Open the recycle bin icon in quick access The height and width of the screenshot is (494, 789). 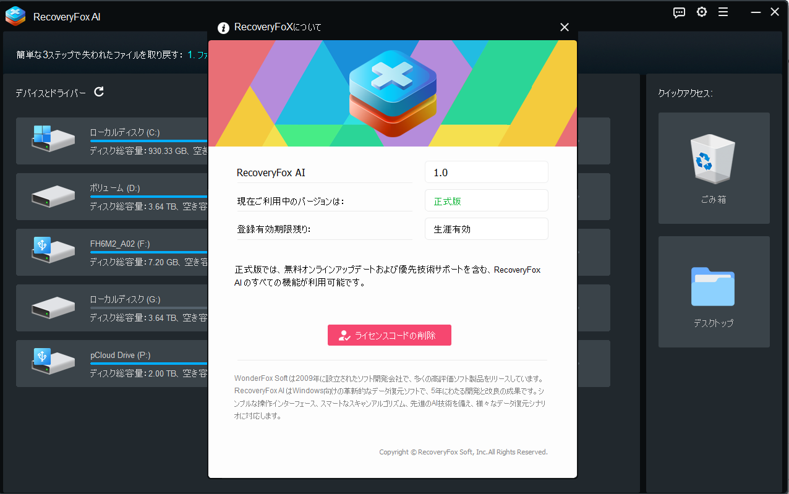[712, 160]
